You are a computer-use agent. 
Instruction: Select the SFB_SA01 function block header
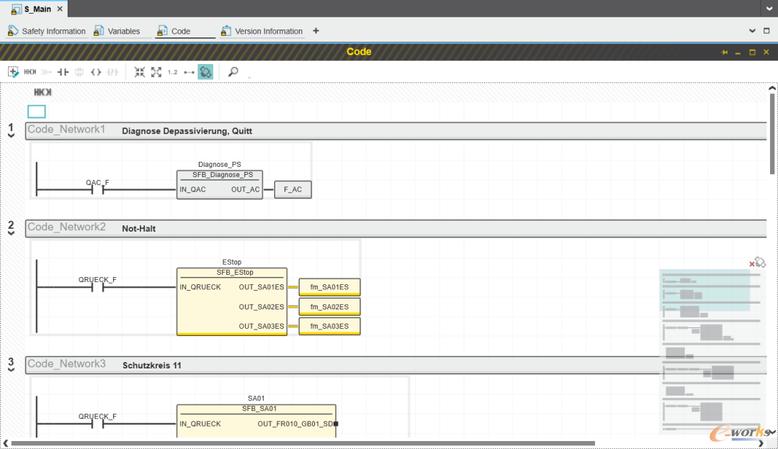point(259,409)
